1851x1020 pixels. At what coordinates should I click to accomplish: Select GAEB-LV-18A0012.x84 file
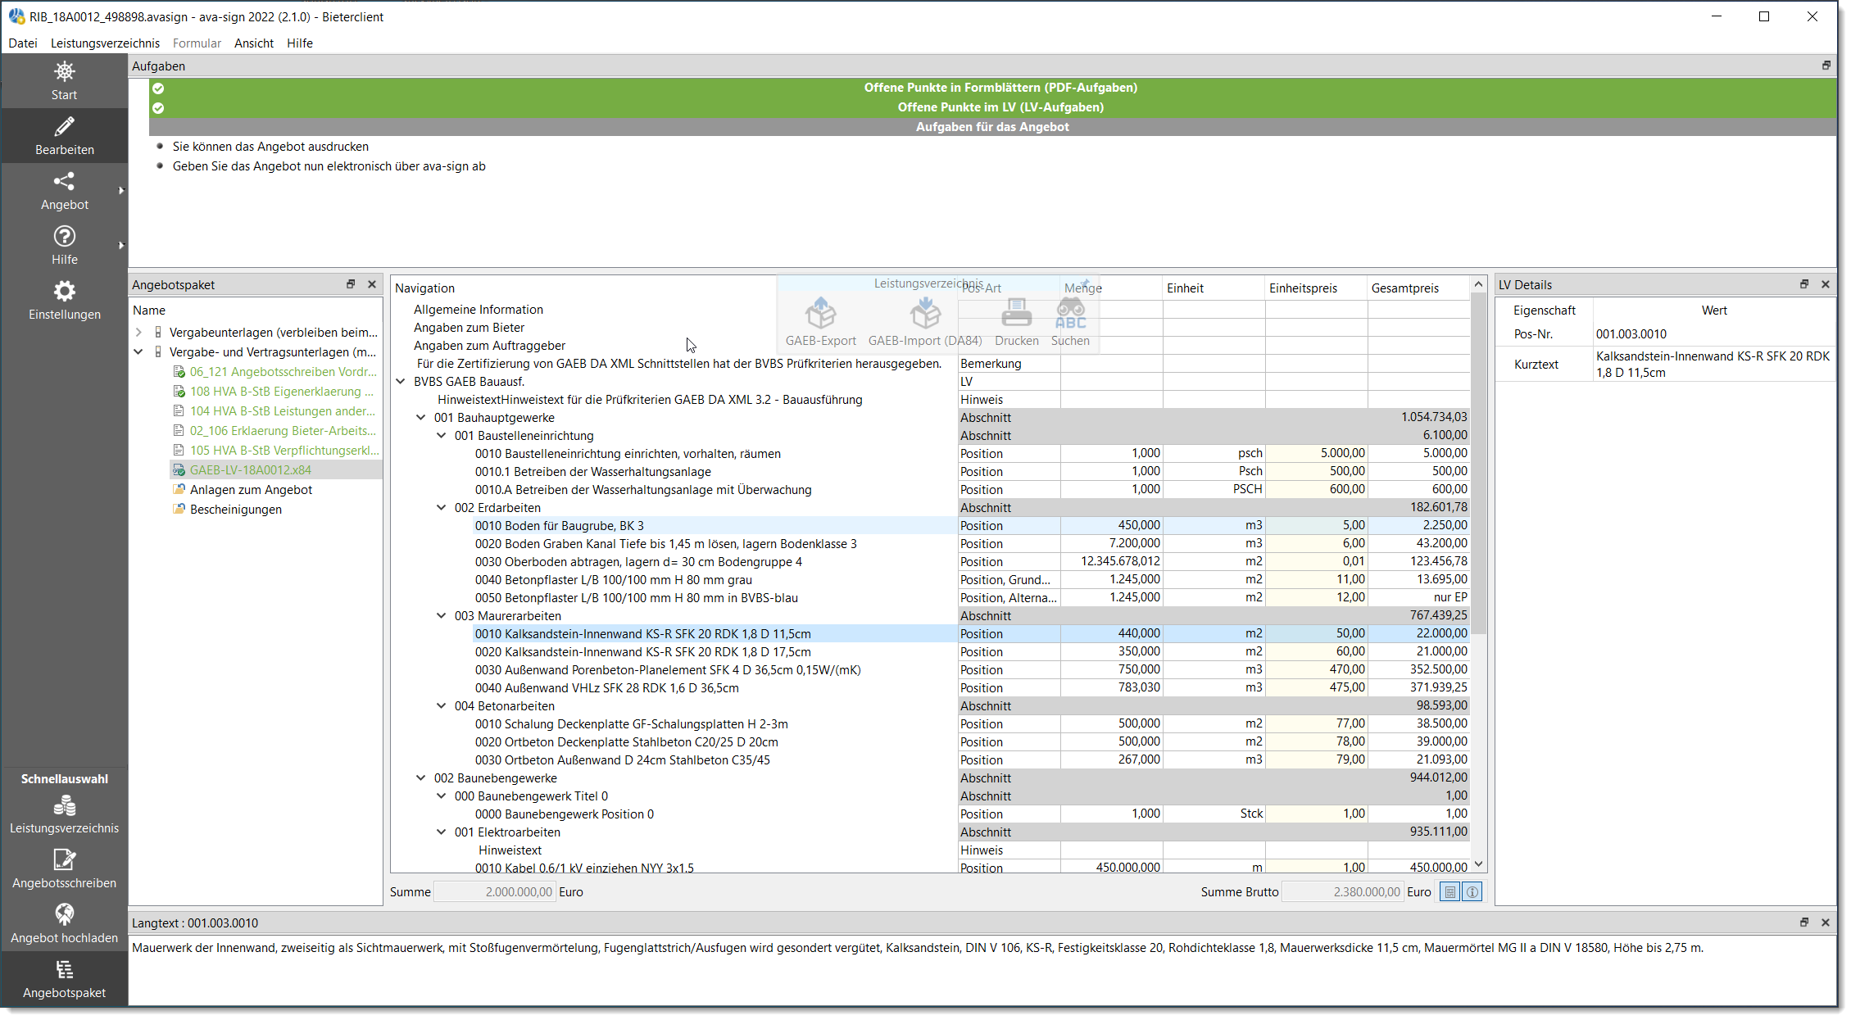[250, 470]
